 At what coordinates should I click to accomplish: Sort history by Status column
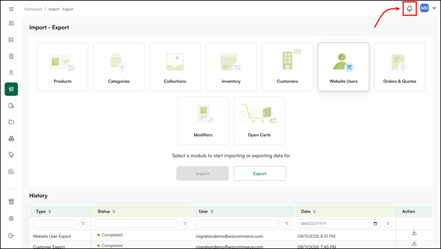[x=114, y=212]
